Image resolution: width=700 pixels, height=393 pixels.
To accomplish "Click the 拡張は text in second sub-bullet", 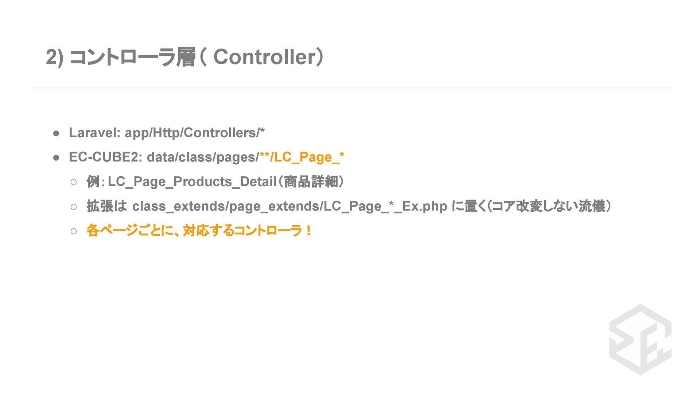I will pos(106,207).
